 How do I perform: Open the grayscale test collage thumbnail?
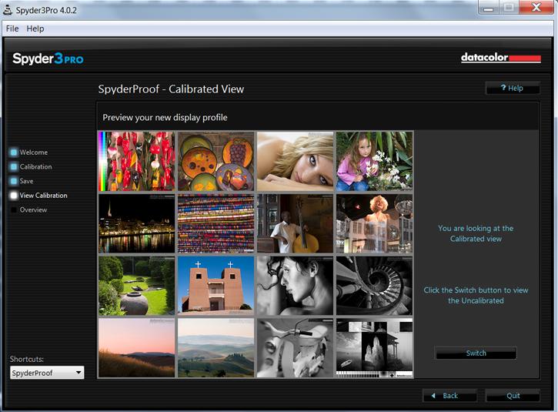[x=374, y=348]
